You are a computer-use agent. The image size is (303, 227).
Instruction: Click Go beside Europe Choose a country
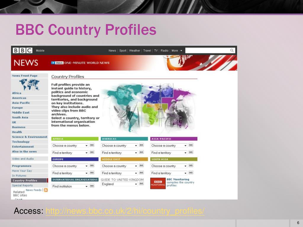pyautogui.click(x=92, y=166)
